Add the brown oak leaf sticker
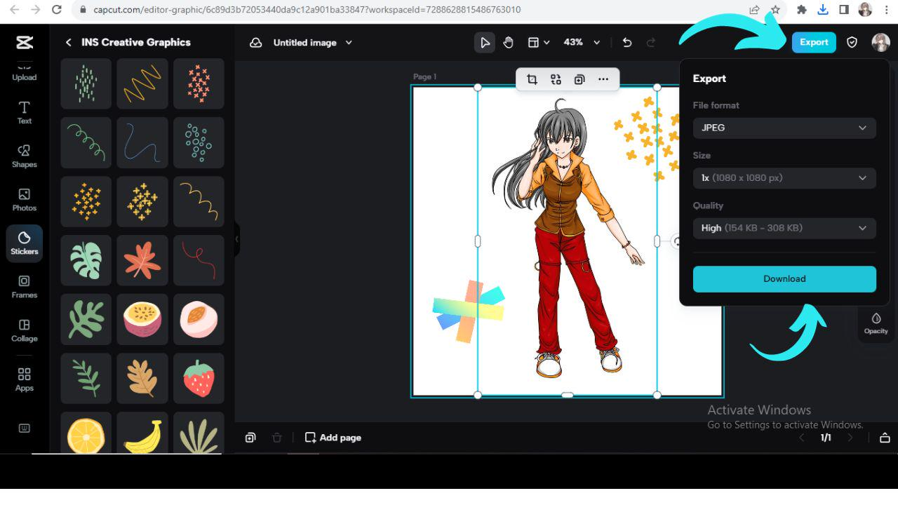 pos(142,378)
